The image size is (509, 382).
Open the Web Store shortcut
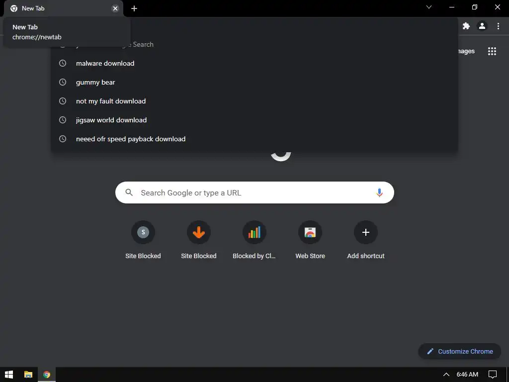310,240
